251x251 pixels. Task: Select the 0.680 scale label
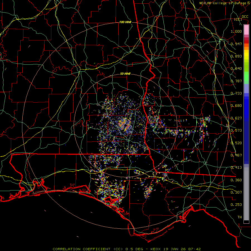point(236,106)
